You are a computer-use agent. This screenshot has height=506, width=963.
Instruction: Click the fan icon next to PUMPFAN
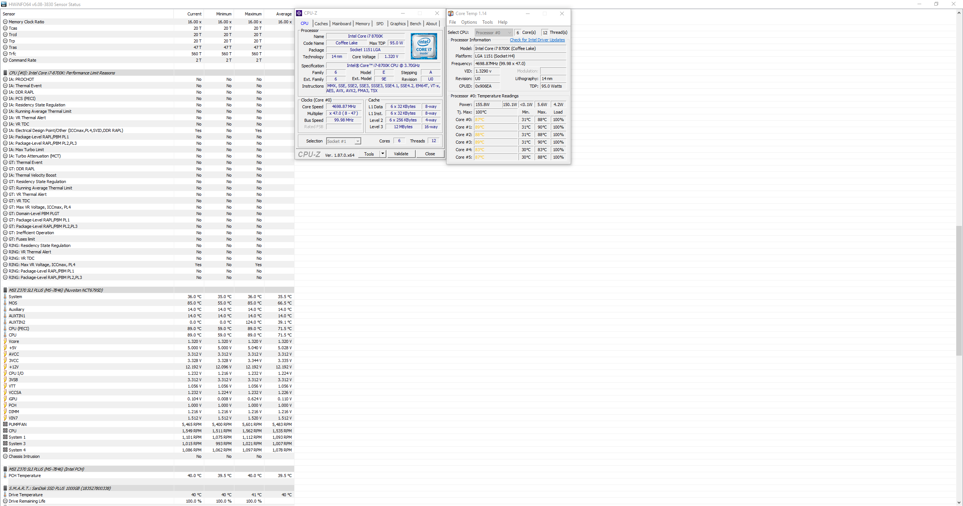point(5,424)
